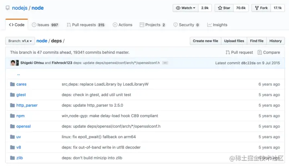This screenshot has height=167, width=289.
Task: Click the Pull request link
Action: point(239,52)
